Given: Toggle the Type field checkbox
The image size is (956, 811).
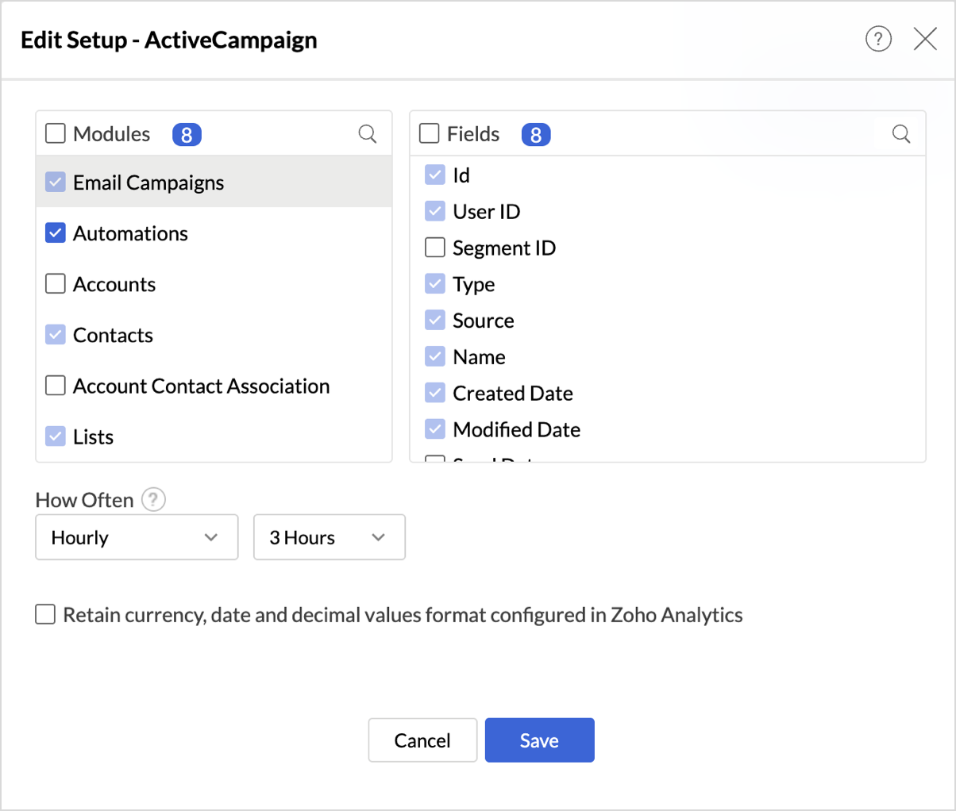Looking at the screenshot, I should (435, 284).
